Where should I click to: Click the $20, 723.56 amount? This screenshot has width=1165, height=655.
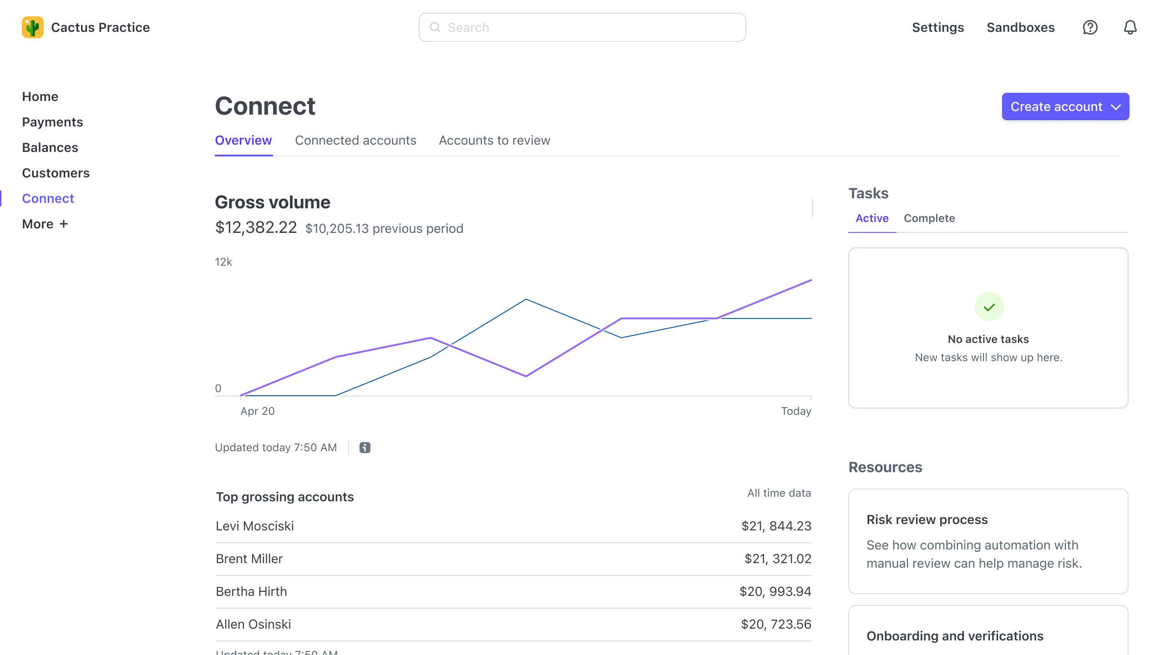tap(776, 624)
